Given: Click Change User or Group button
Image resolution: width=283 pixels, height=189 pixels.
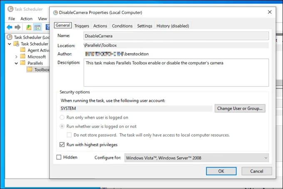Looking at the screenshot, I should (x=240, y=108).
